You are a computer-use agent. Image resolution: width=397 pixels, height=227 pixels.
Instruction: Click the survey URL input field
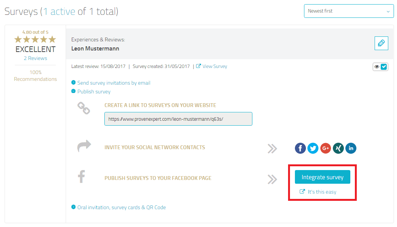click(178, 119)
